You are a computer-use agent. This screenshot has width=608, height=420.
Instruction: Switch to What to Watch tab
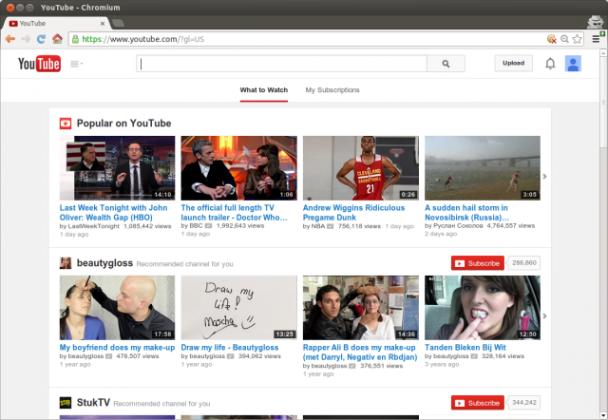(264, 90)
